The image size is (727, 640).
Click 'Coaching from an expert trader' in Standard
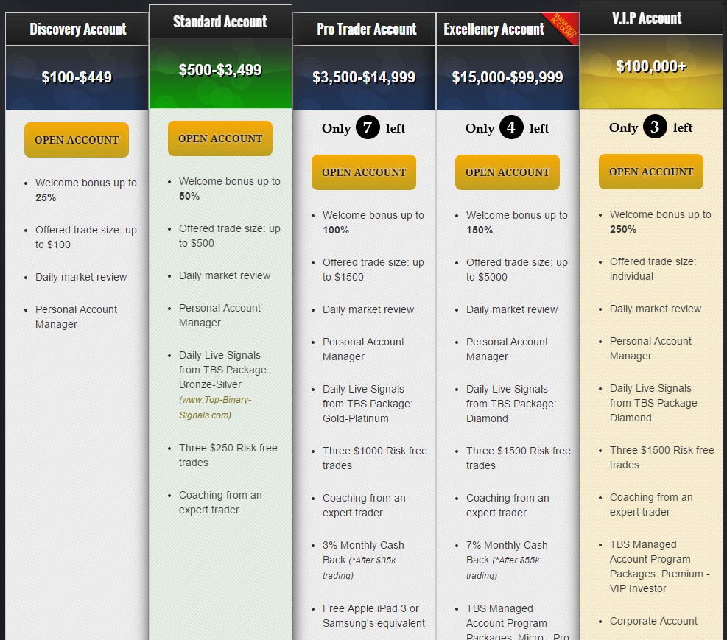pyautogui.click(x=220, y=502)
